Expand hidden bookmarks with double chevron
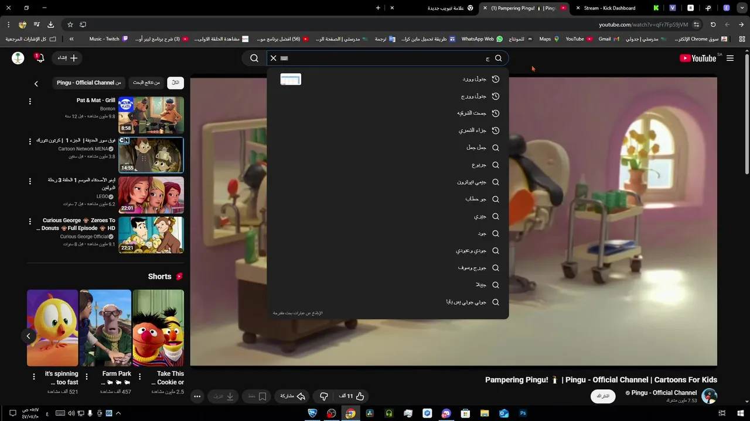Screen dimensions: 750x421 (71, 39)
